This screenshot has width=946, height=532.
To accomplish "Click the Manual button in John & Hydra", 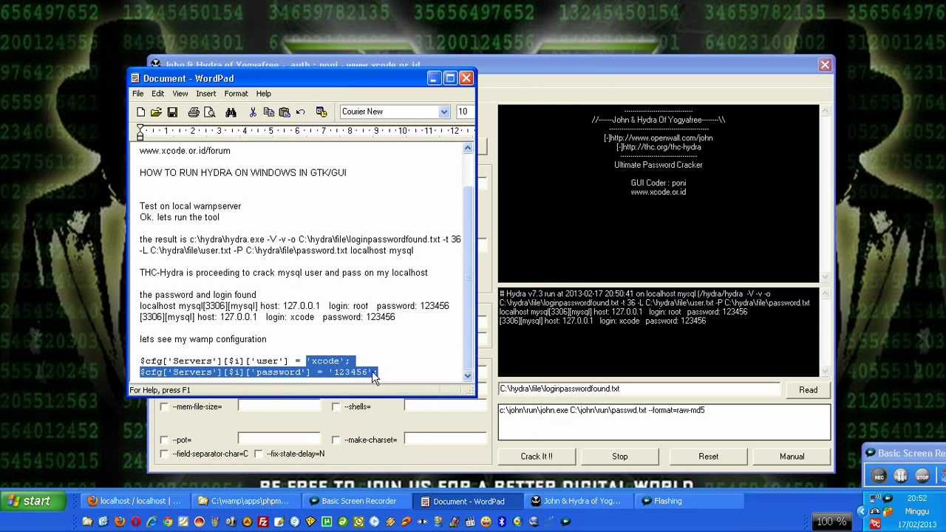I will pyautogui.click(x=792, y=457).
